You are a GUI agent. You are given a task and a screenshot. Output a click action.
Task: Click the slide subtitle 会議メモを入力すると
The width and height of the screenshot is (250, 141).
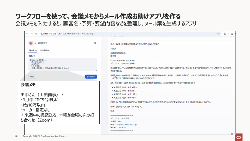point(106,24)
